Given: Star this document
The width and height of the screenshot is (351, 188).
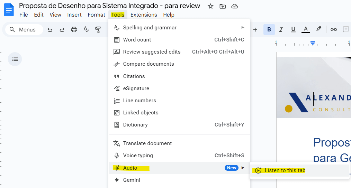Looking at the screenshot, I should [210, 6].
